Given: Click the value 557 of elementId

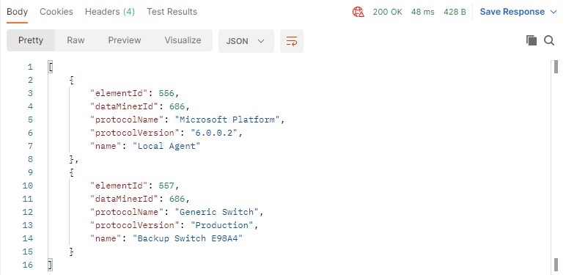Looking at the screenshot, I should 166,186.
